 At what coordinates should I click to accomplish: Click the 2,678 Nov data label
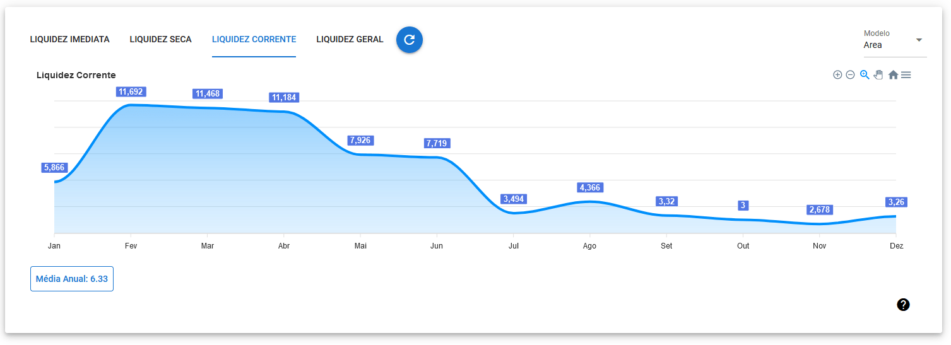pos(820,210)
